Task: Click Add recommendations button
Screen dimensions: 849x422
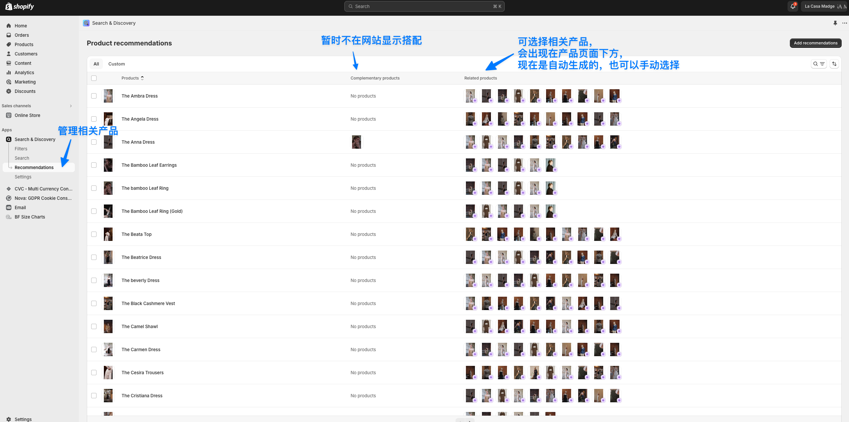Action: click(815, 43)
